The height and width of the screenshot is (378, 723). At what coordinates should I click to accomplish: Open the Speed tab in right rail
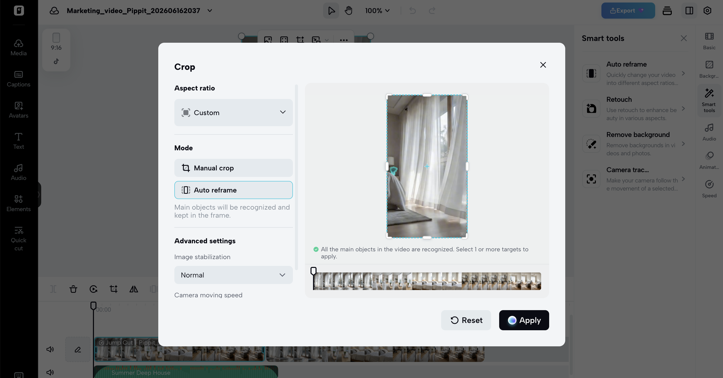point(709,189)
